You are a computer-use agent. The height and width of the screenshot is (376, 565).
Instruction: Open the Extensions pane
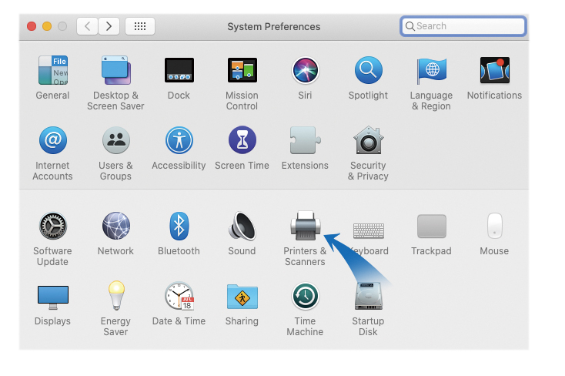(305, 140)
